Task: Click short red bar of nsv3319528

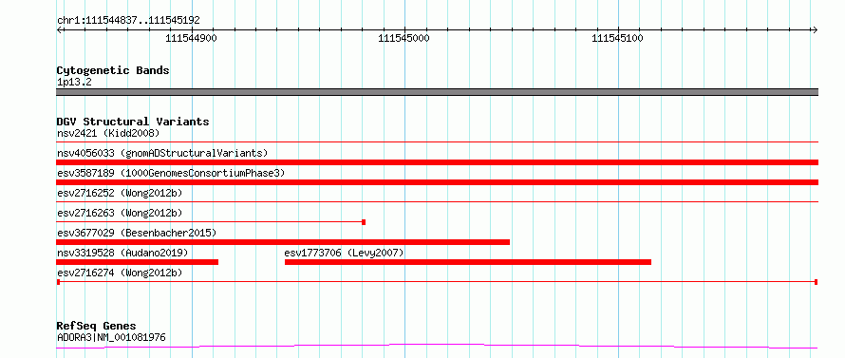Action: coord(138,262)
